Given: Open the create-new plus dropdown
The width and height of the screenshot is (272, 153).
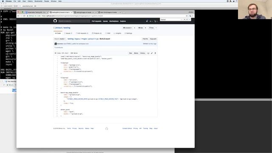Looking at the screenshot, I should (151, 21).
